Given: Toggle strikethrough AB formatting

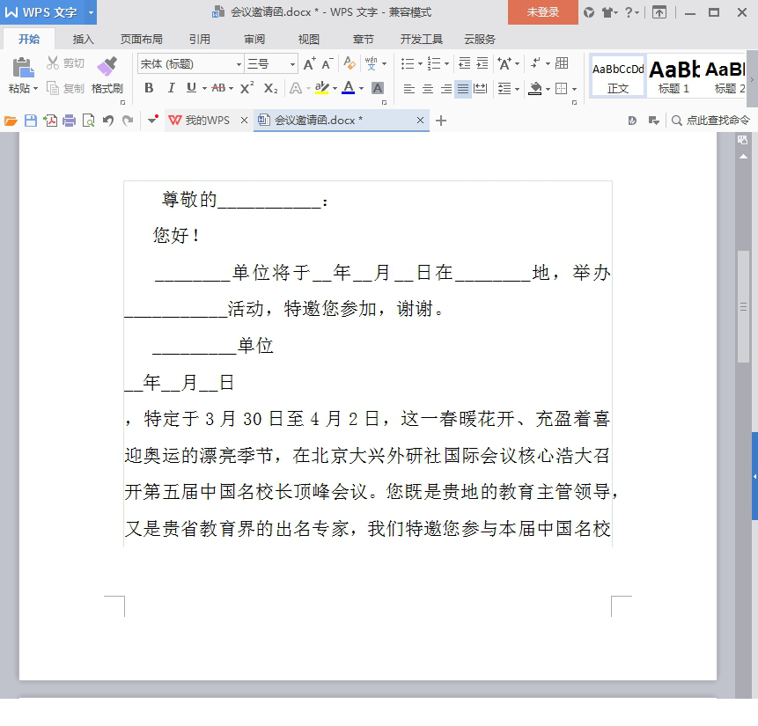Looking at the screenshot, I should 218,88.
